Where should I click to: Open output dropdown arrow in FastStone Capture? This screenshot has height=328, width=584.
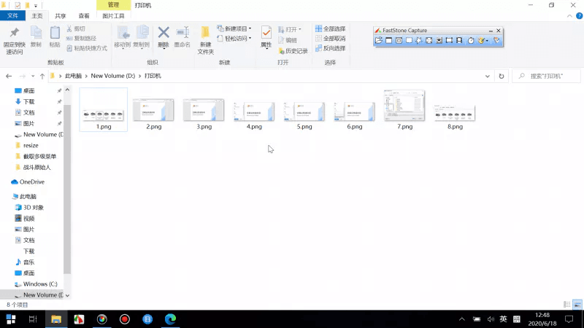pyautogui.click(x=487, y=41)
